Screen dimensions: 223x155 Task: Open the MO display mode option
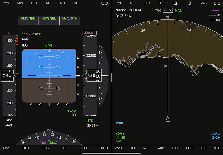[132, 3]
